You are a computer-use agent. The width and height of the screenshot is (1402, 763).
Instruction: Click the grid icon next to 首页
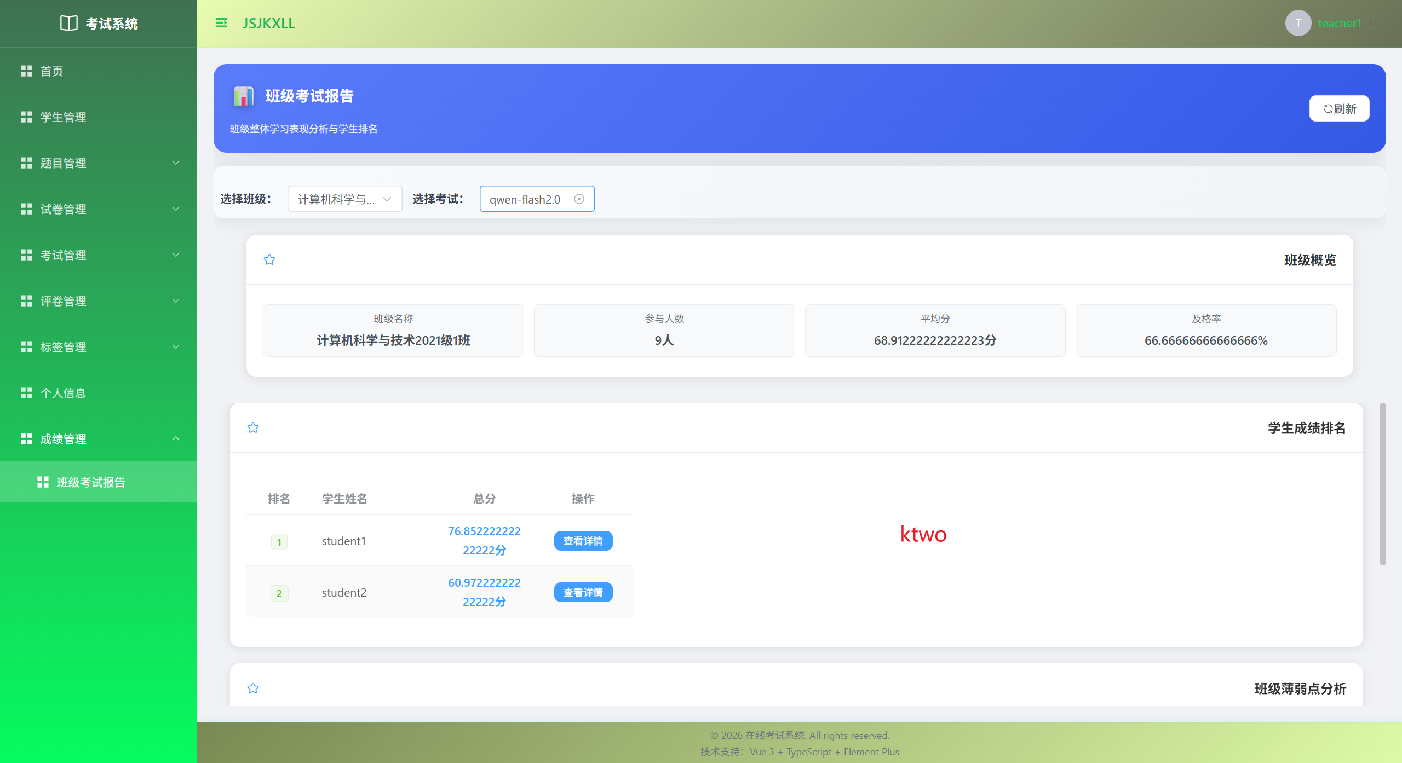[x=26, y=71]
